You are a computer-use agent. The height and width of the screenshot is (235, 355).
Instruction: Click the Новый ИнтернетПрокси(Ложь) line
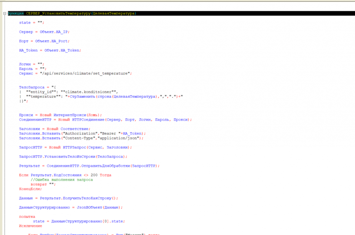(x=60, y=115)
